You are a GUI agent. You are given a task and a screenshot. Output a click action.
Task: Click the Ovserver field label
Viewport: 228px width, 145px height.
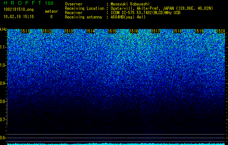coord(74,4)
